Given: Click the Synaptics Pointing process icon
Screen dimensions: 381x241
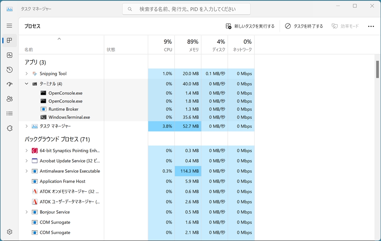Looking at the screenshot, I should click(35, 150).
